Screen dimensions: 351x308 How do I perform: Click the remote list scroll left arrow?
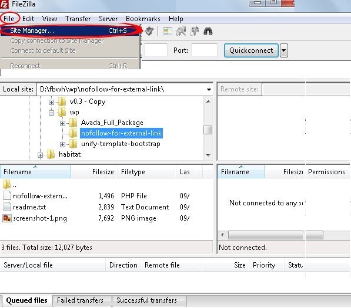[x=222, y=235]
